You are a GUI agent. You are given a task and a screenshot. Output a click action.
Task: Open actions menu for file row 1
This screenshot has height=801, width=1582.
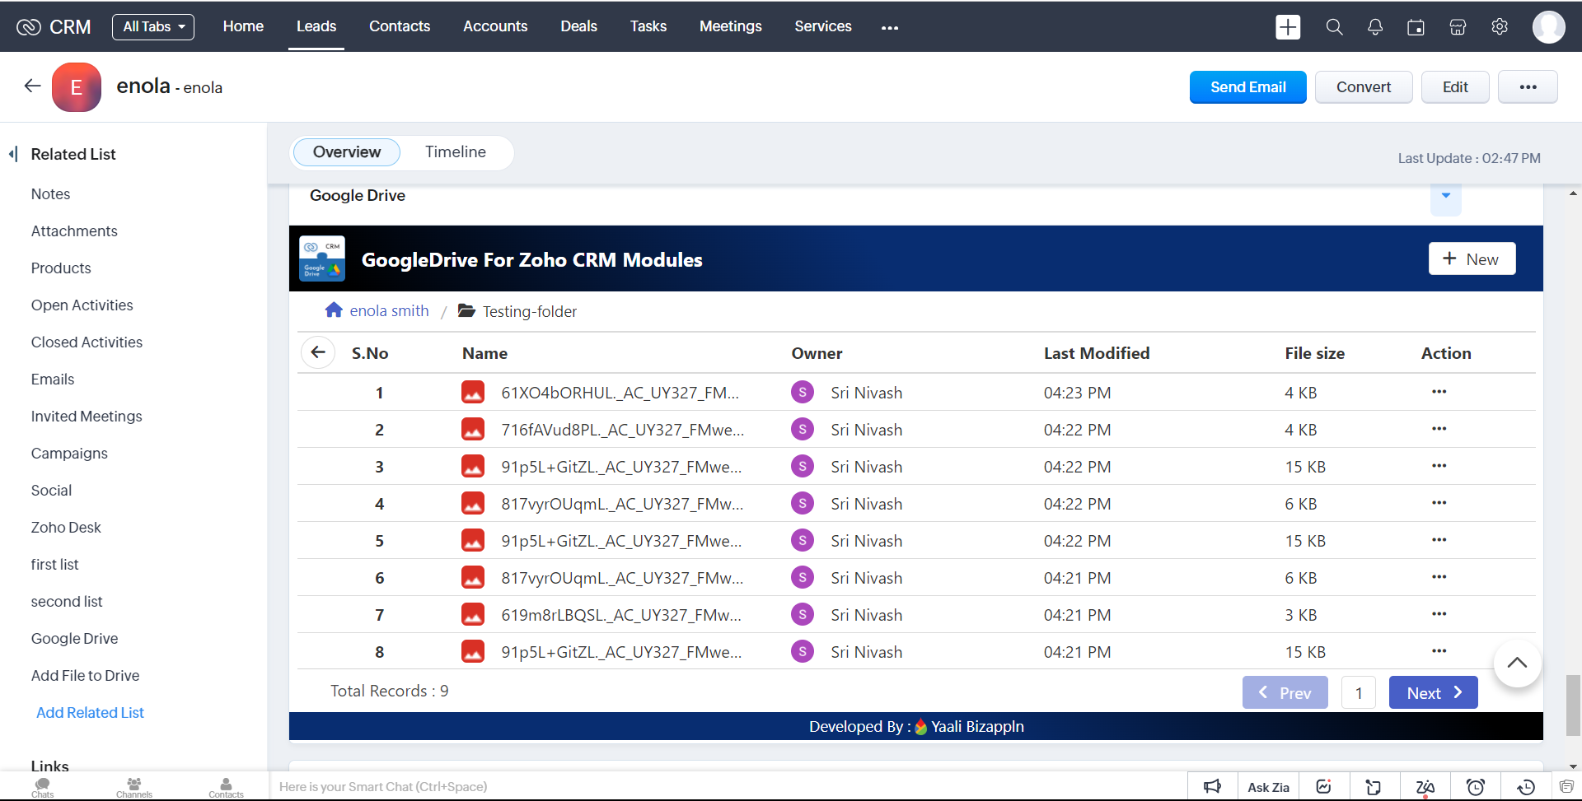click(1439, 392)
